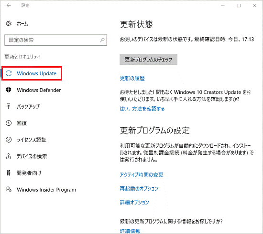
Task: Open 更新の履歴 link
Action: point(132,78)
